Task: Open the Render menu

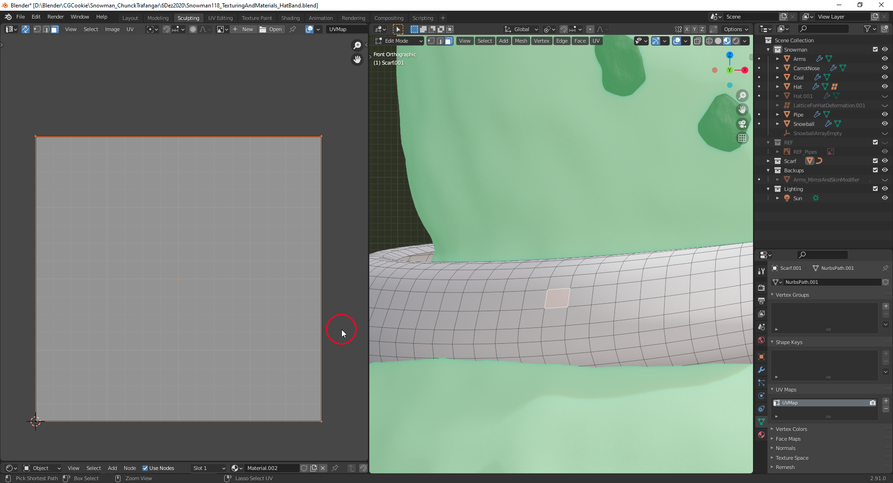Action: (x=55, y=17)
